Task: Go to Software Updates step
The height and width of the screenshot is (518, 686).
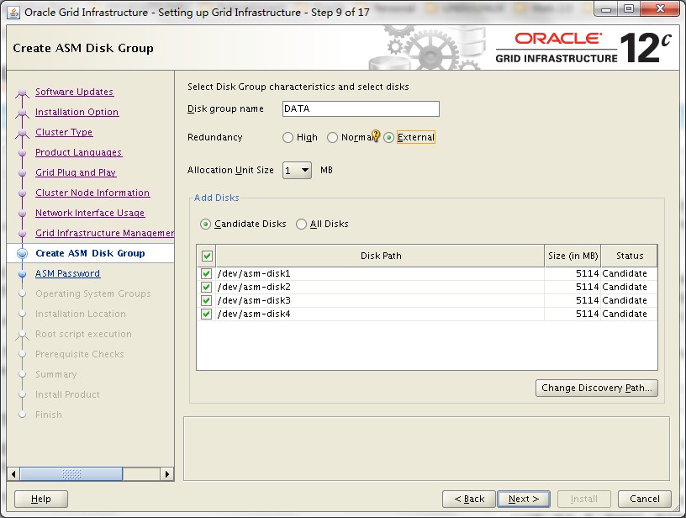Action: (x=74, y=92)
